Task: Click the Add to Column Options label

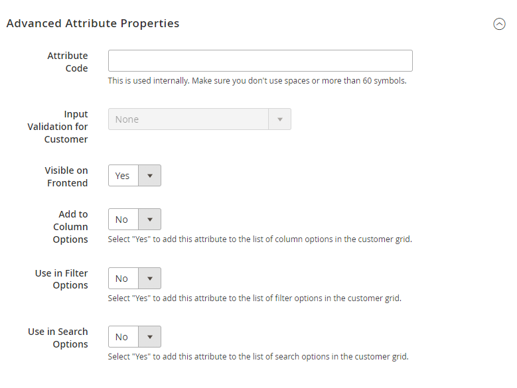Action: tap(70, 227)
